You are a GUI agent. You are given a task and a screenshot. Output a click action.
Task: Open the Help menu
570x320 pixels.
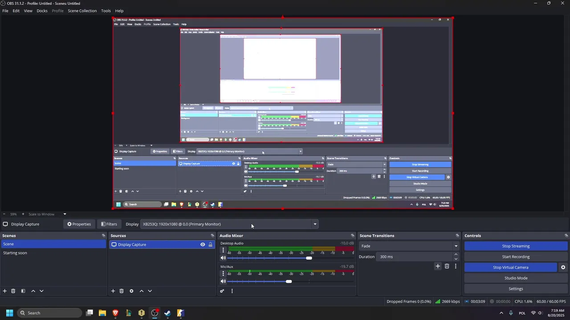click(x=119, y=11)
